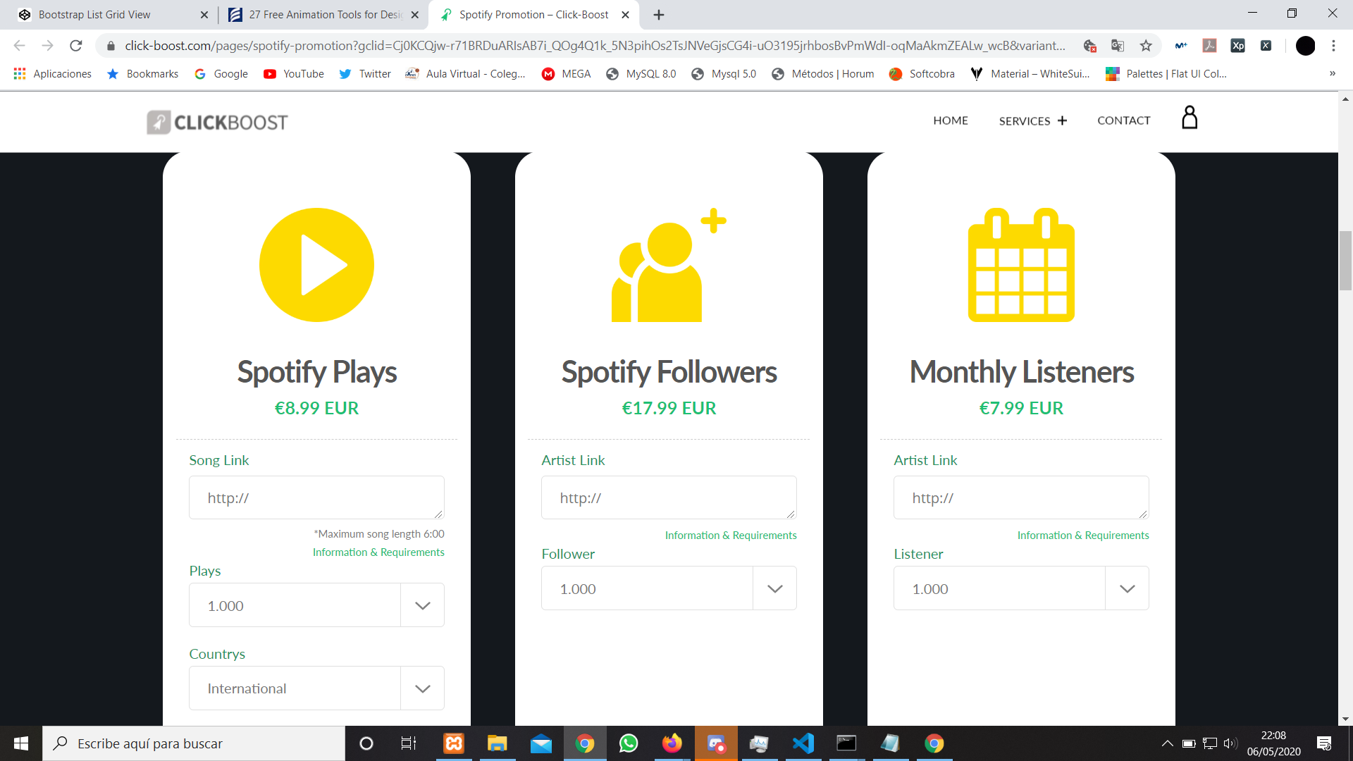Image resolution: width=1353 pixels, height=761 pixels.
Task: Open WhatsApp from the taskbar
Action: click(x=628, y=743)
